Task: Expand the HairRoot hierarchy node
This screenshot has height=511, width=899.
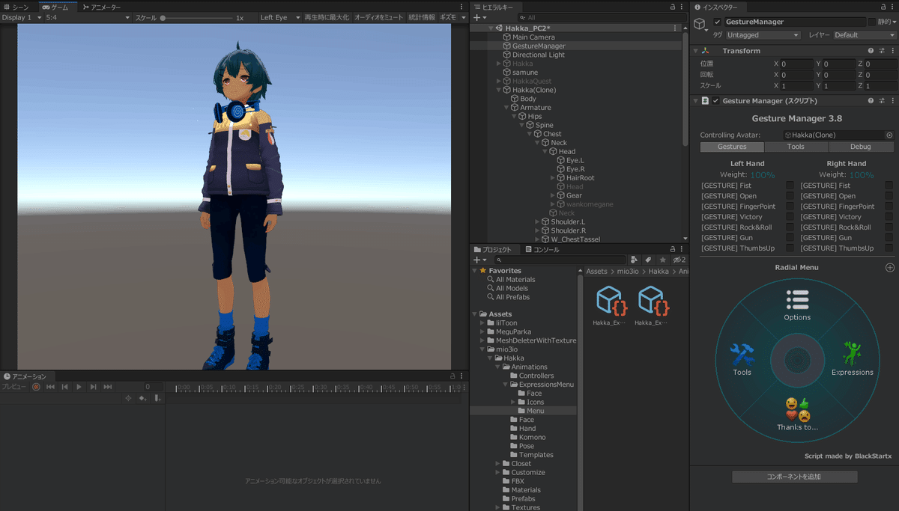Action: [x=552, y=178]
